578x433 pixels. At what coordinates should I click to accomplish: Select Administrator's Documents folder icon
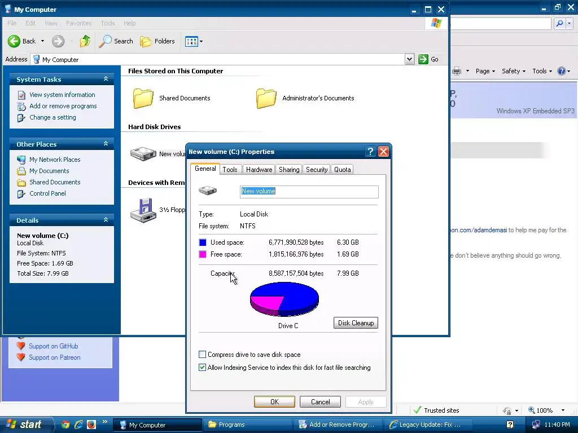[266, 98]
